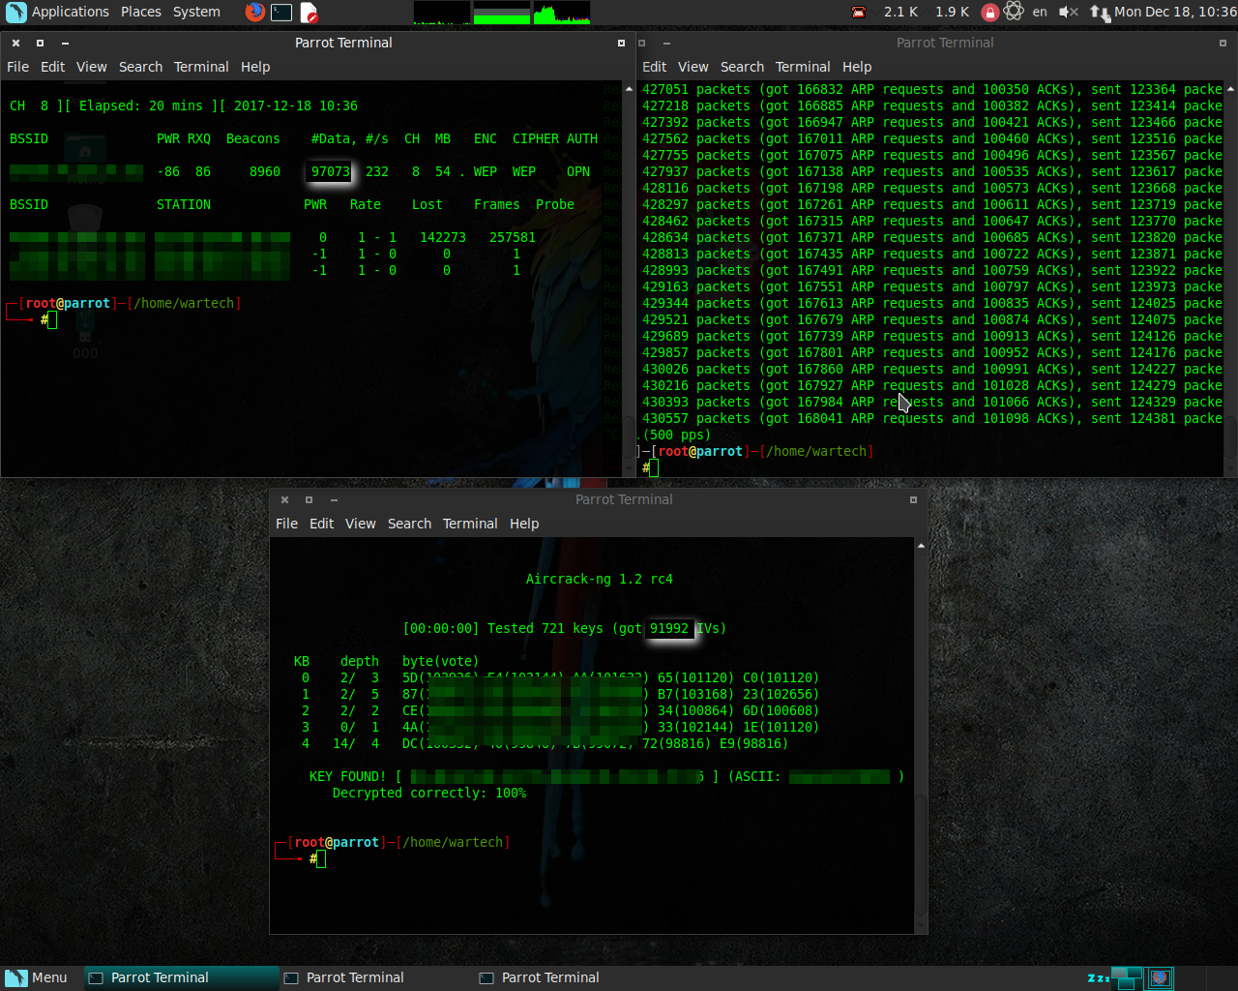Launch Firefox from the top panel

click(254, 13)
